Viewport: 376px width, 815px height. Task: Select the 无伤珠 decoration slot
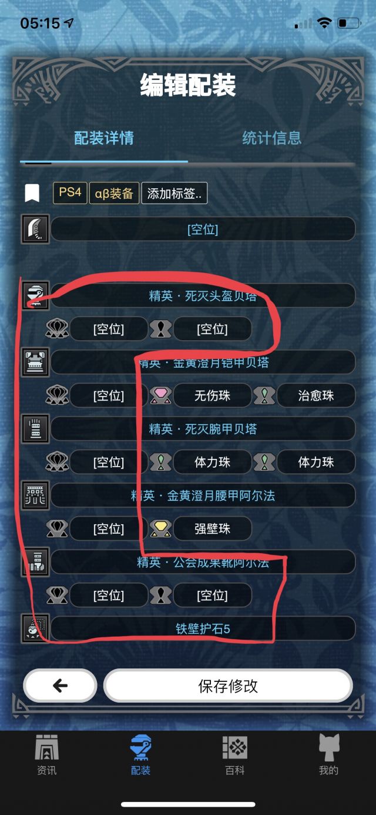(x=212, y=395)
